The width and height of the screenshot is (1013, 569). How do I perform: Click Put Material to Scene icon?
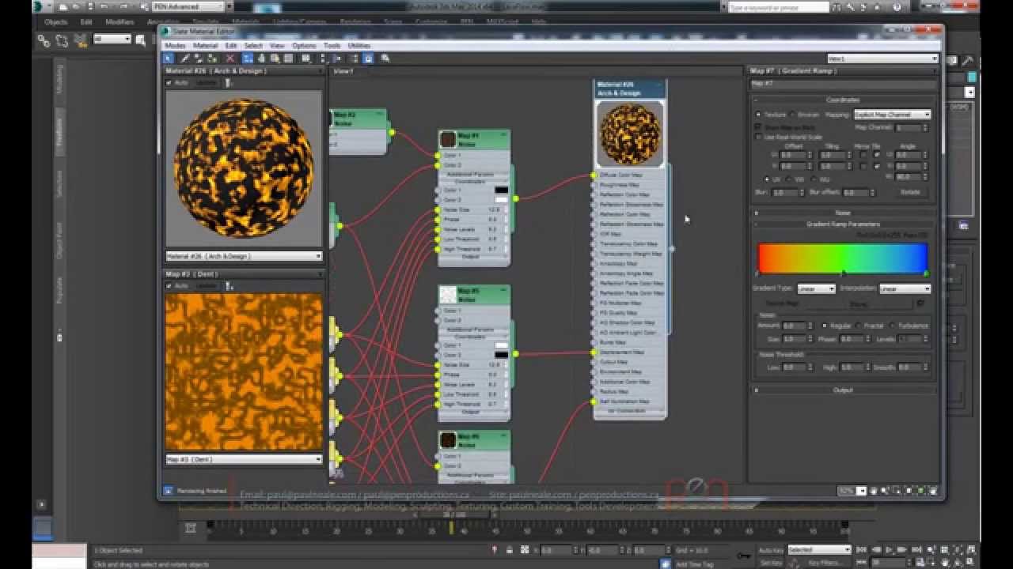[x=198, y=58]
